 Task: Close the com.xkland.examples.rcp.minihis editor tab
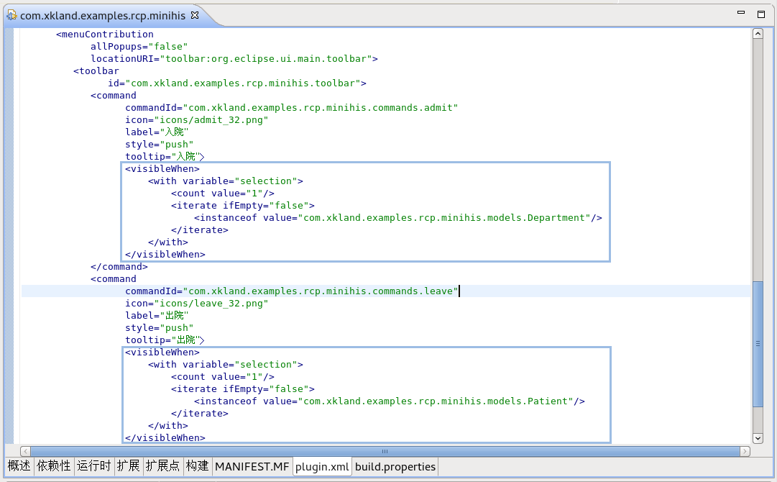(195, 15)
